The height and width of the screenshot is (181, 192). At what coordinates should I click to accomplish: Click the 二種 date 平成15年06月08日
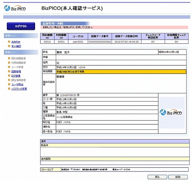tap(67, 107)
